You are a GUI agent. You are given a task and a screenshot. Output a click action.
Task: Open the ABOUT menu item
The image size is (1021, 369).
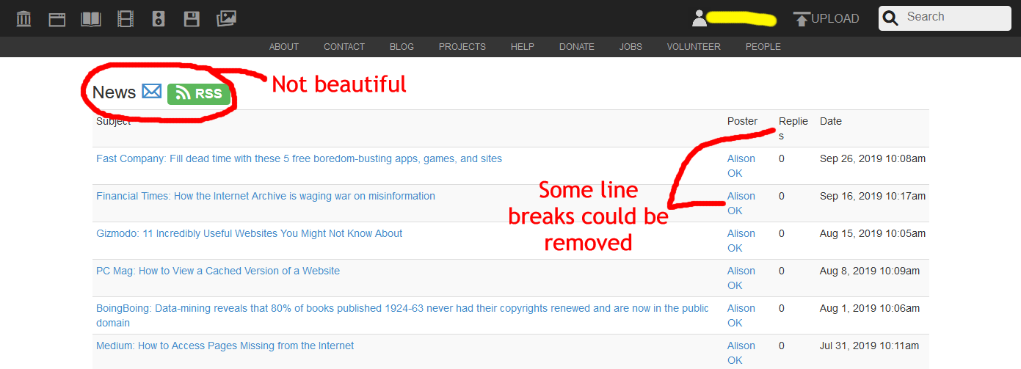point(284,47)
